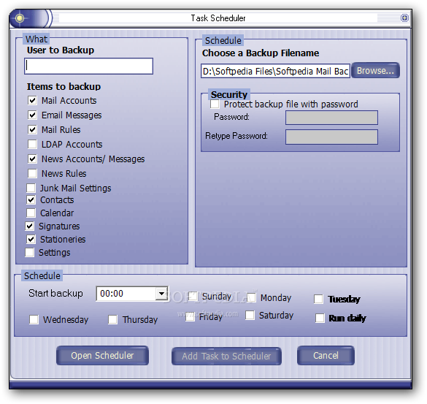Enable Wednesday backup day
This screenshot has width=427, height=404.
click(x=34, y=319)
